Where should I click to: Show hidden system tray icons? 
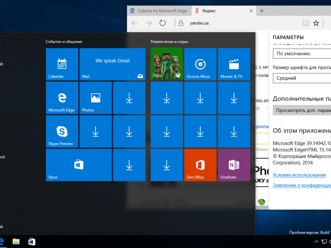pyautogui.click(x=316, y=242)
